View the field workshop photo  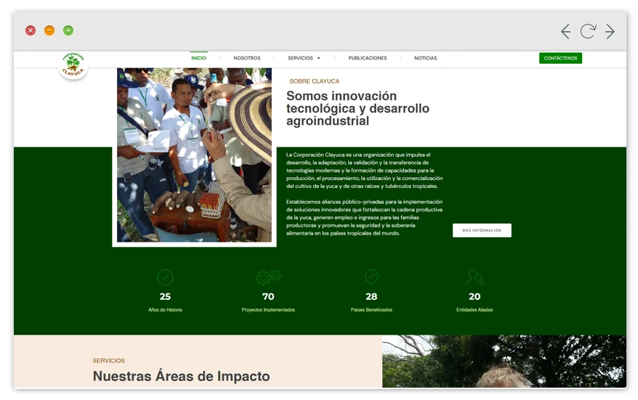pos(194,155)
